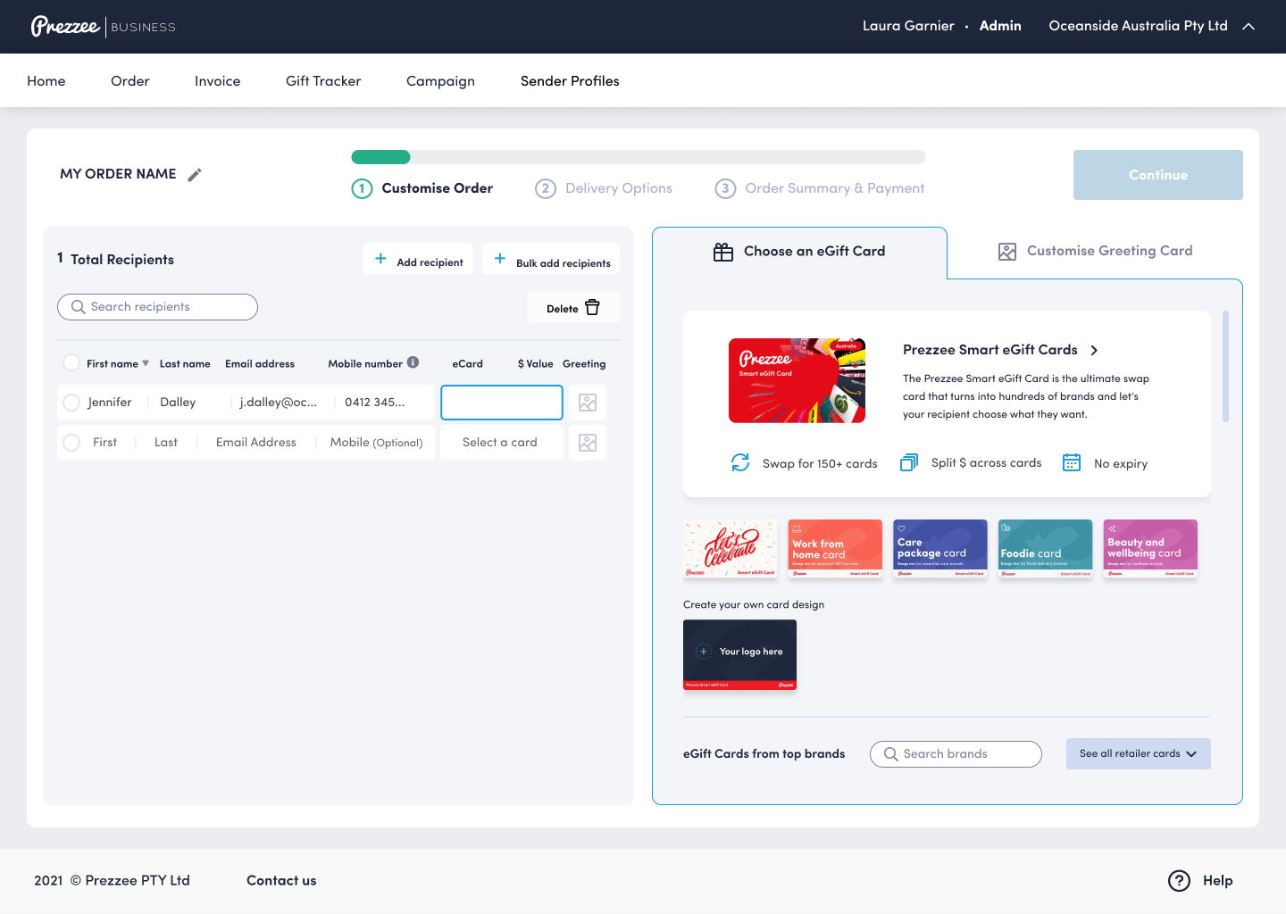Screen dimensions: 1286x914
Task: Go to the Order menu
Action: (x=130, y=81)
